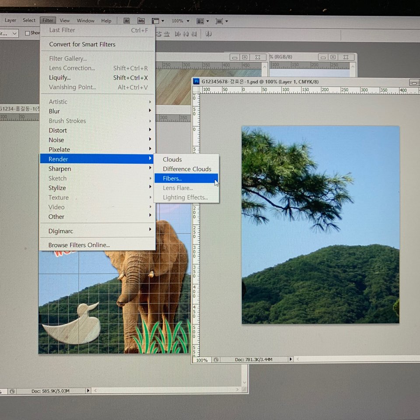Expand status info arrow beside Doc: 781.3K/3.44M
The image size is (420, 420).
[x=290, y=359]
